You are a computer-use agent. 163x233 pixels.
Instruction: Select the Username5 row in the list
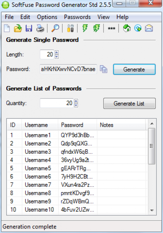point(77,168)
